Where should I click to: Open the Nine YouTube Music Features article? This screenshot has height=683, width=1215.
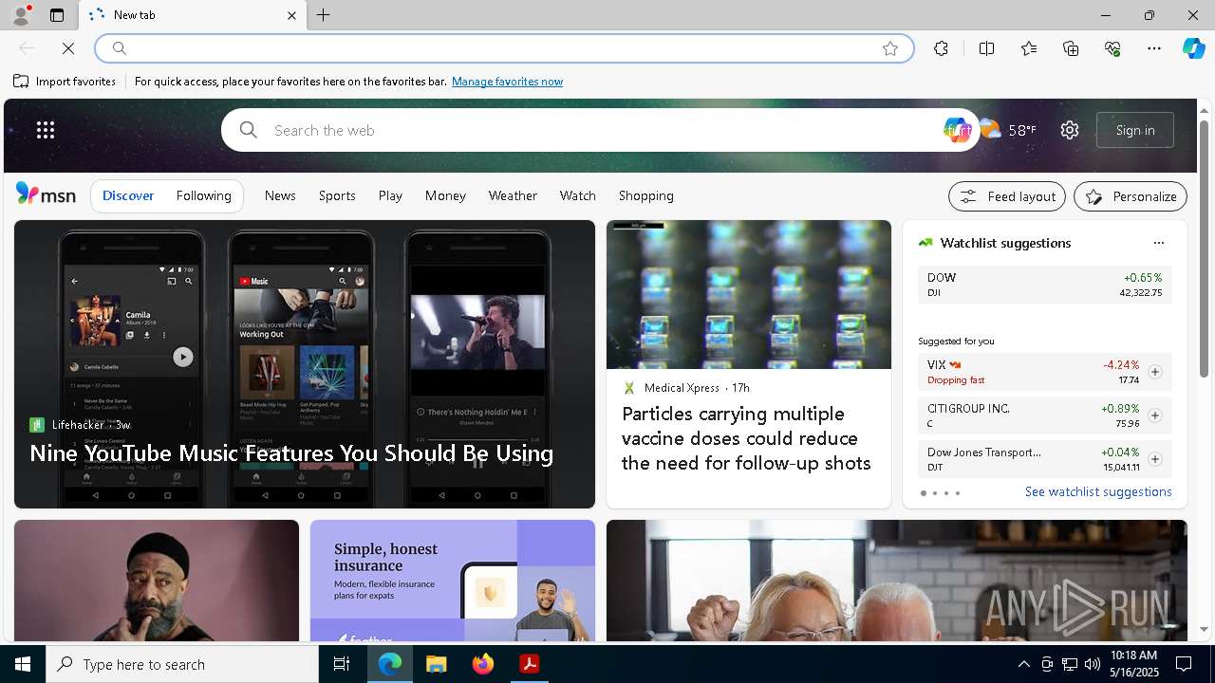coord(291,453)
